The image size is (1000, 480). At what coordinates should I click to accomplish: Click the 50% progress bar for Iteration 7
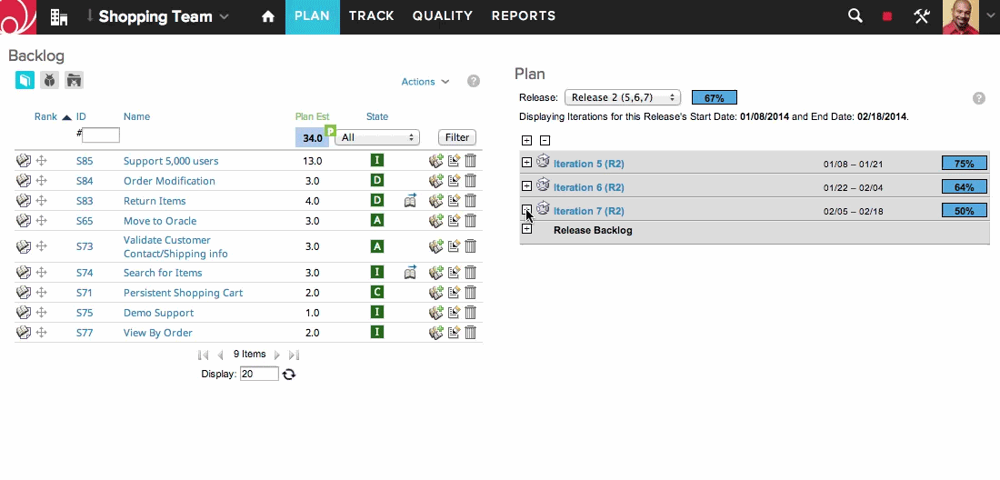click(965, 210)
